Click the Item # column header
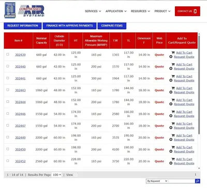 coord(18,41)
